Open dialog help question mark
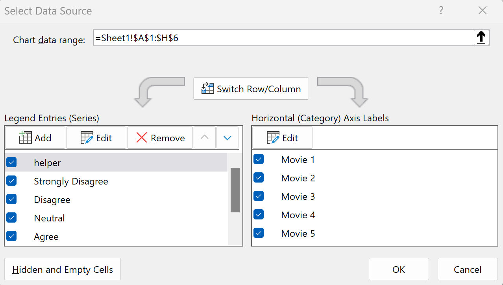 click(441, 11)
